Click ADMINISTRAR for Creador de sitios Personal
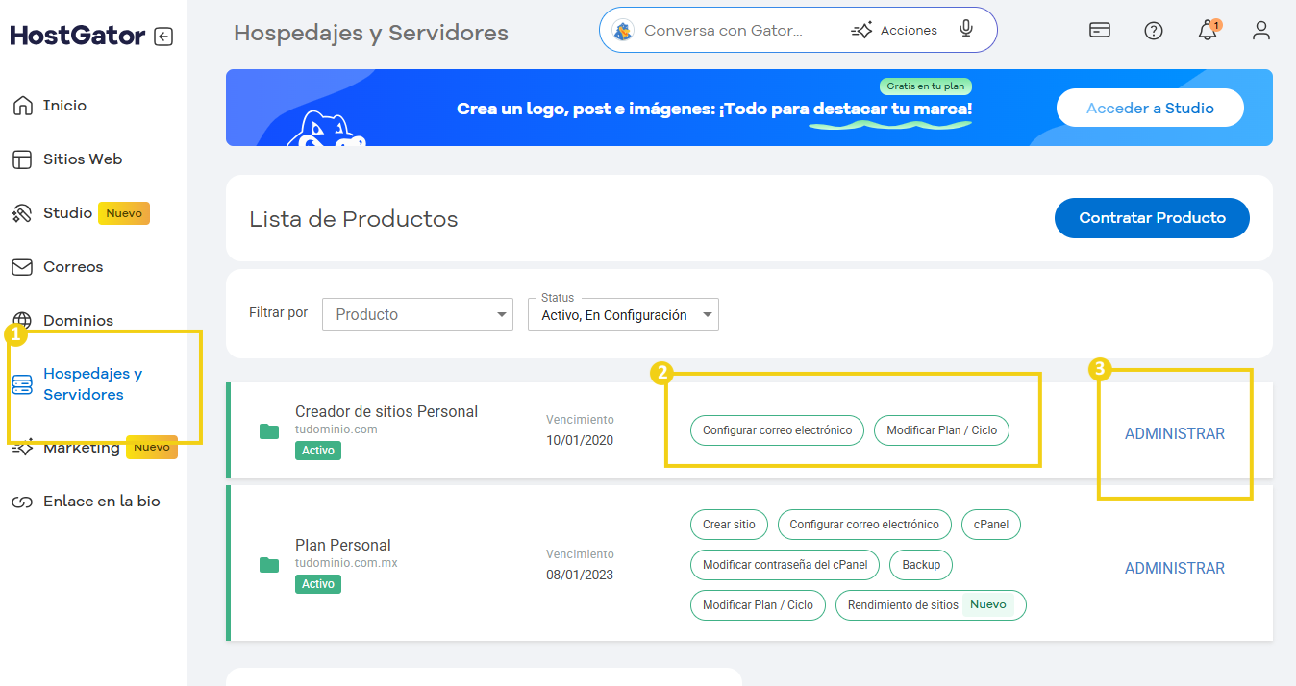Screen dimensions: 1296x686 point(1175,434)
